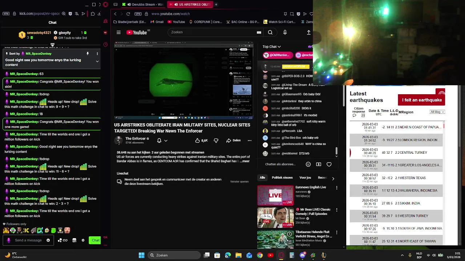
Task: Switch to Devubbs Stream browser tab
Action: click(x=143, y=4)
